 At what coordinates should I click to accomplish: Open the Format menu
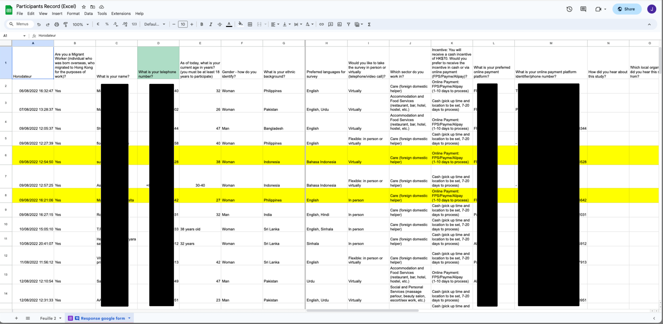coord(73,14)
